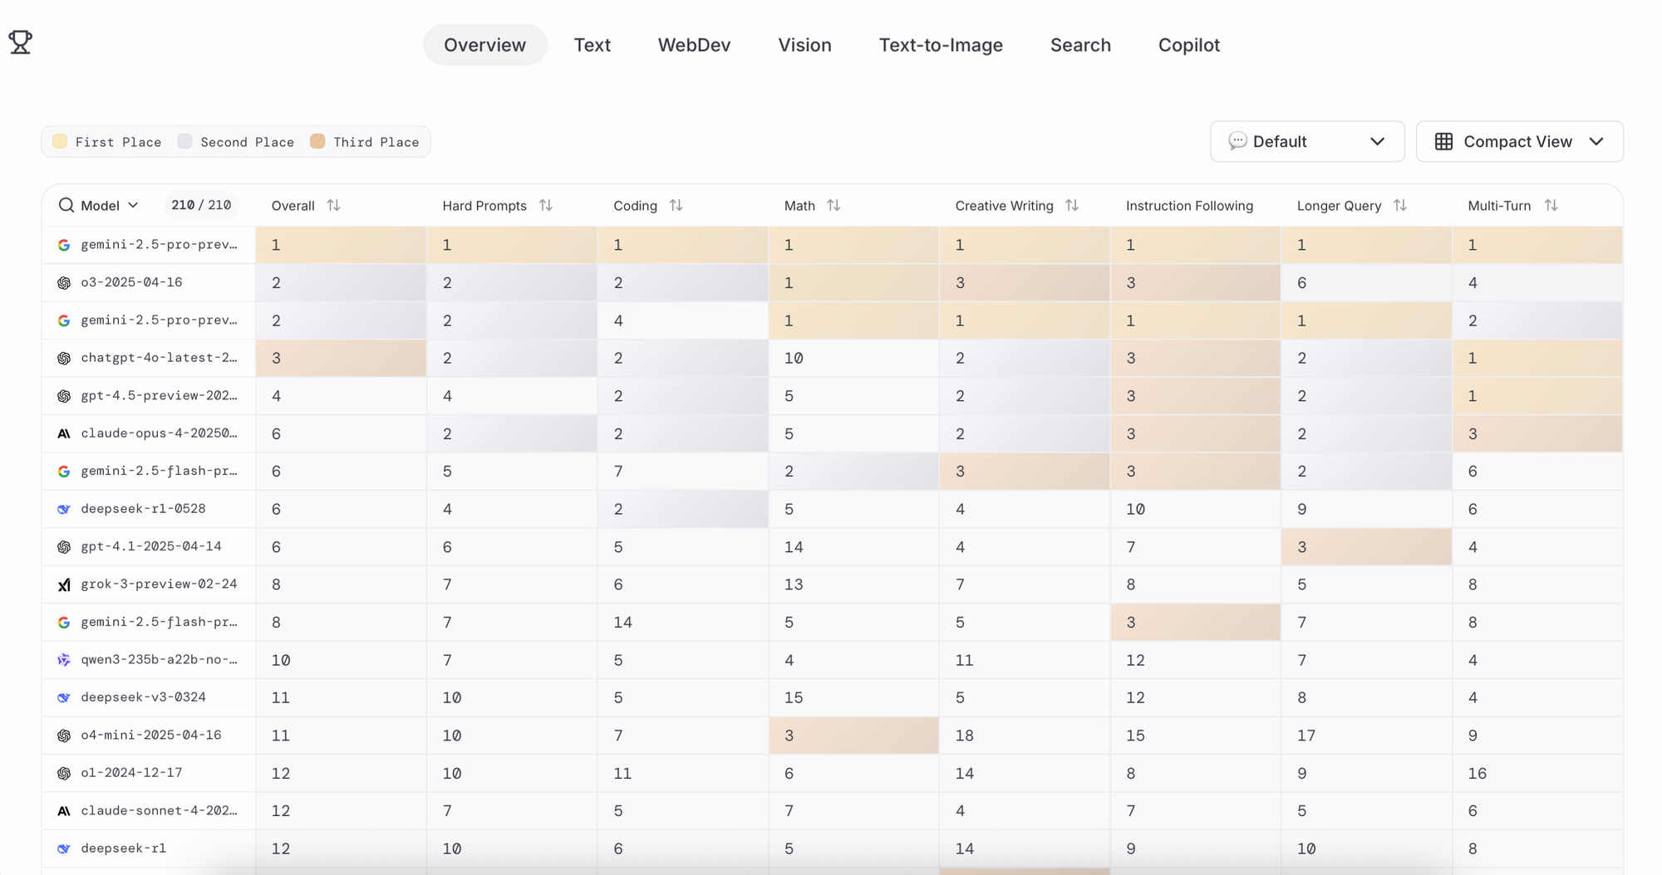This screenshot has height=875, width=1662.
Task: Sort by Math column arrows
Action: pos(833,205)
